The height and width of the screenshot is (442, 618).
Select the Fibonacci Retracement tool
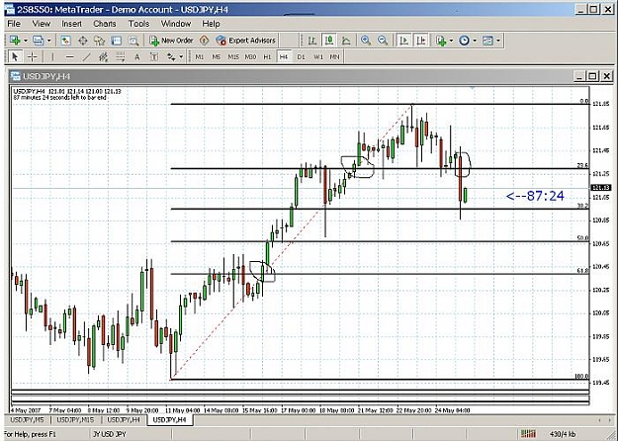121,56
